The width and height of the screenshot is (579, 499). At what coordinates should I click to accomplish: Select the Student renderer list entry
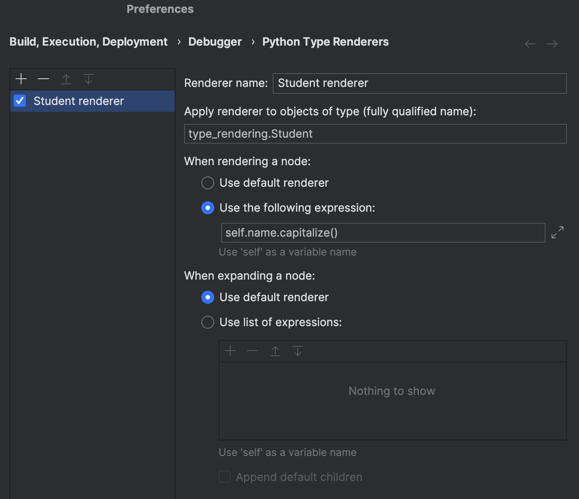pyautogui.click(x=78, y=101)
